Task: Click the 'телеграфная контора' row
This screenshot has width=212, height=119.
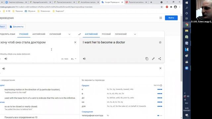Action: [x=122, y=115]
